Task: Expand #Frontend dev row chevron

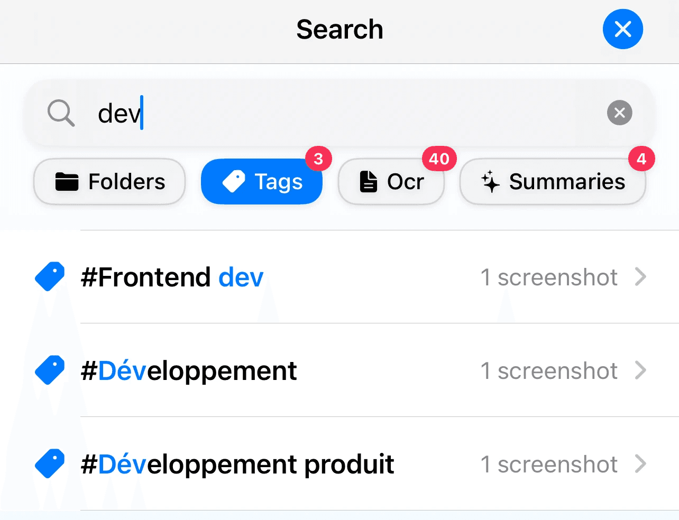Action: click(x=640, y=276)
